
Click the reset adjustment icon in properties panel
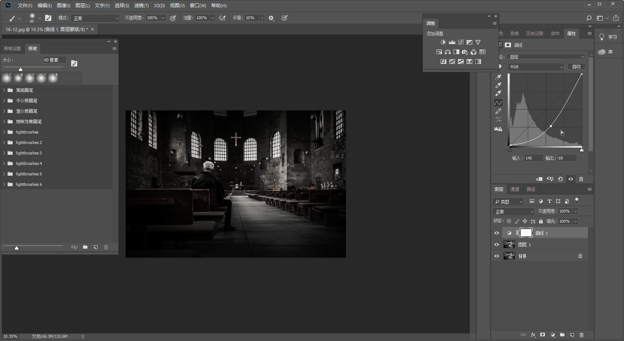(x=560, y=179)
